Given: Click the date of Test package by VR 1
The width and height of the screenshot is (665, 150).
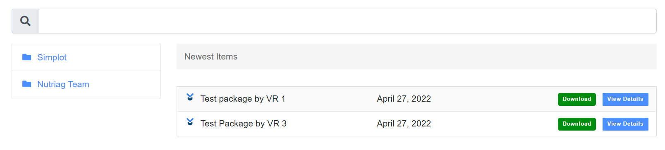Looking at the screenshot, I should pyautogui.click(x=404, y=99).
